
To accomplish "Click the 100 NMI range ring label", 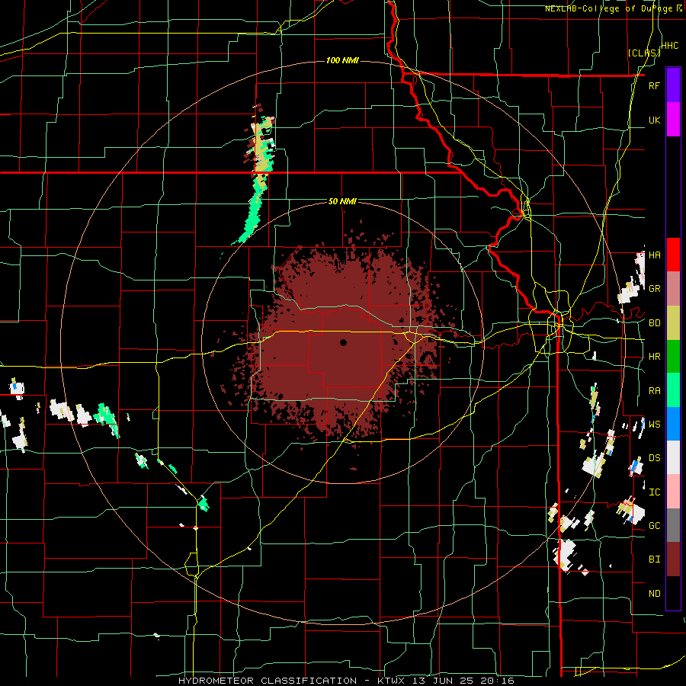I will (342, 60).
